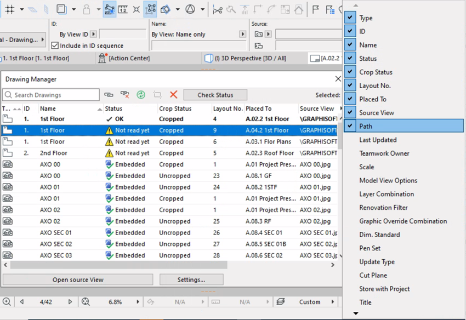Click the measure tool icon with 12
Image resolution: width=466 pixels, height=320 pixels.
(123, 9)
